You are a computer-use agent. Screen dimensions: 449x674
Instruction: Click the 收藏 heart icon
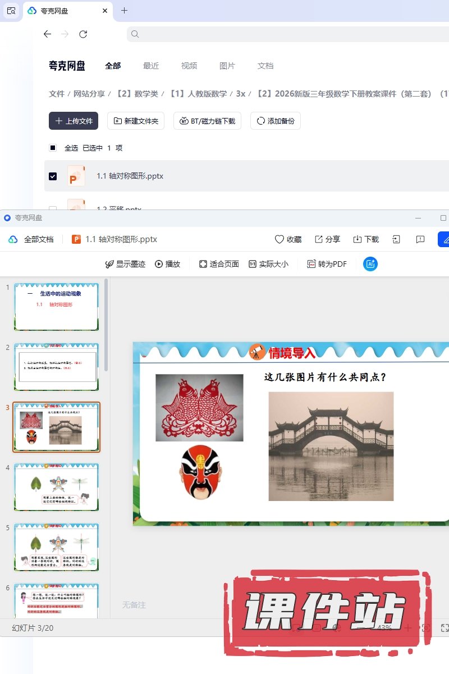coord(280,239)
